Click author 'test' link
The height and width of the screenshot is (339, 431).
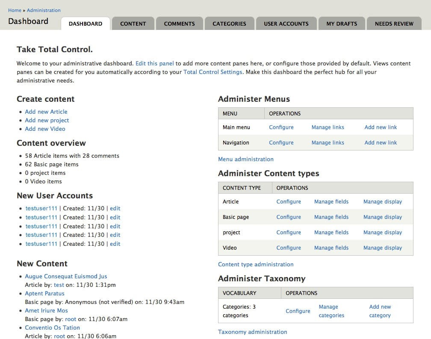(x=59, y=285)
